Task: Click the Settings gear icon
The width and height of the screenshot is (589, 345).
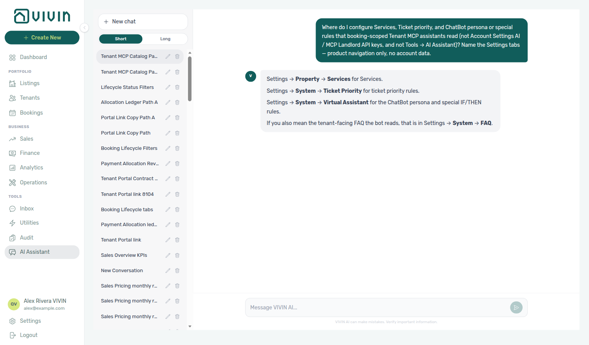Action: coord(12,321)
